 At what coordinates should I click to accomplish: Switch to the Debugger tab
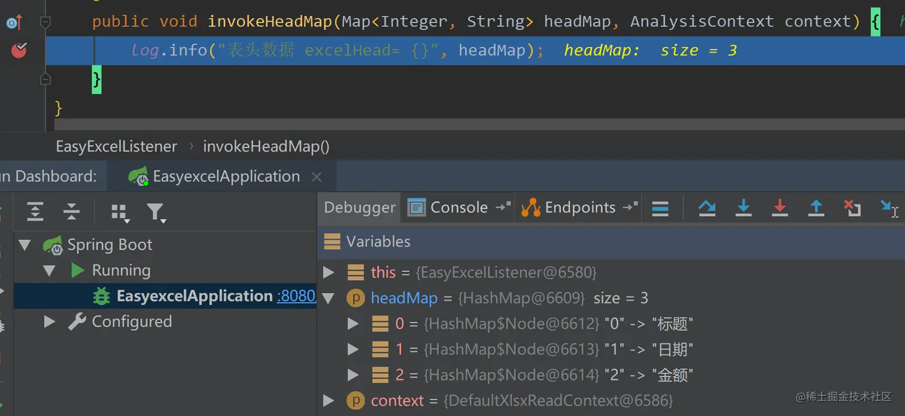point(360,208)
